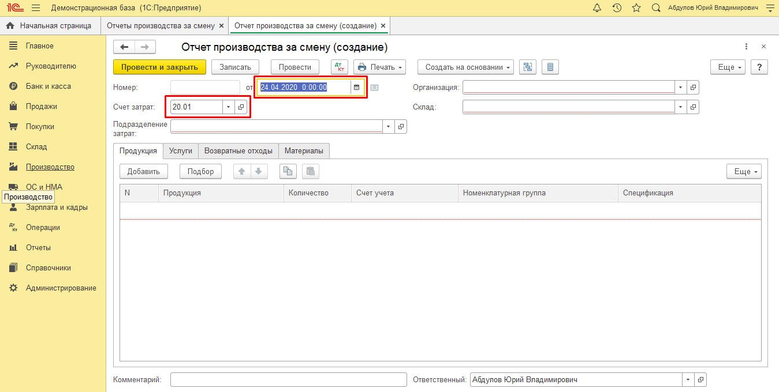Click the Дт/Кт postings icon

pos(340,67)
